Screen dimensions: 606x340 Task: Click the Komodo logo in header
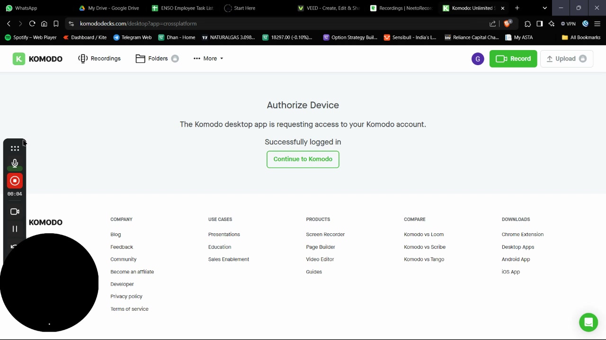click(x=37, y=59)
